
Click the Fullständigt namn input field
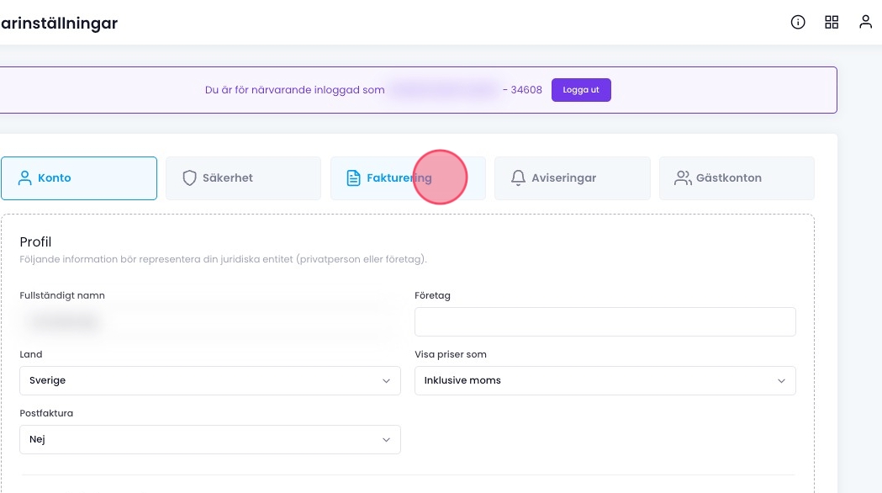point(209,321)
